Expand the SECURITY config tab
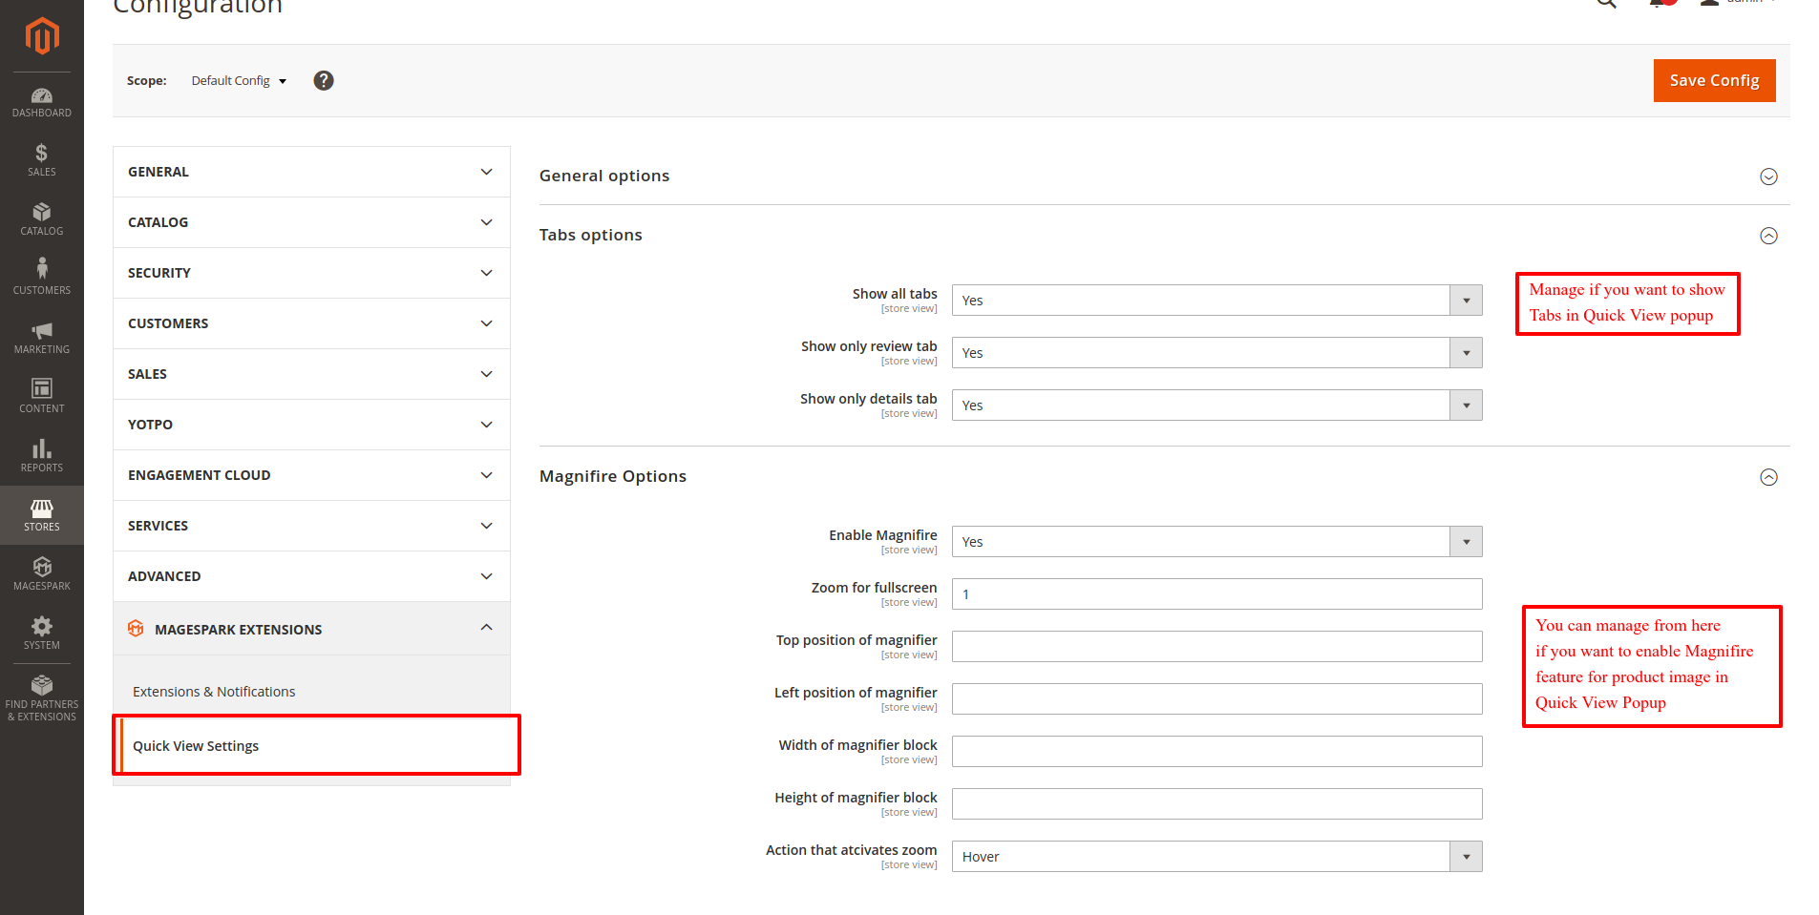The width and height of the screenshot is (1819, 915). (311, 273)
